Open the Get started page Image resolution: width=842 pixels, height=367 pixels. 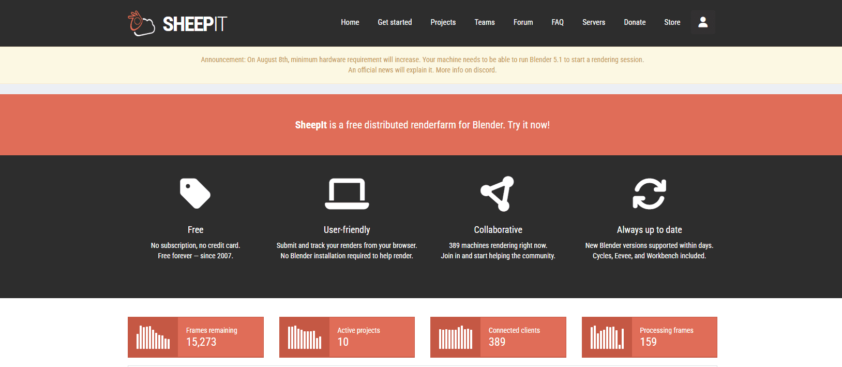(x=395, y=22)
